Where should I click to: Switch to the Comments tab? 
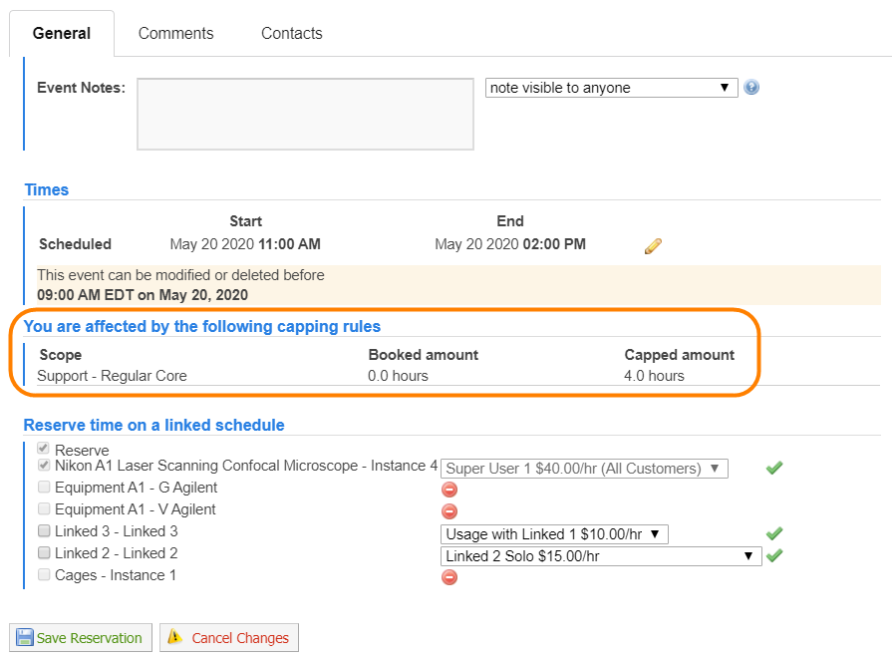click(x=175, y=34)
